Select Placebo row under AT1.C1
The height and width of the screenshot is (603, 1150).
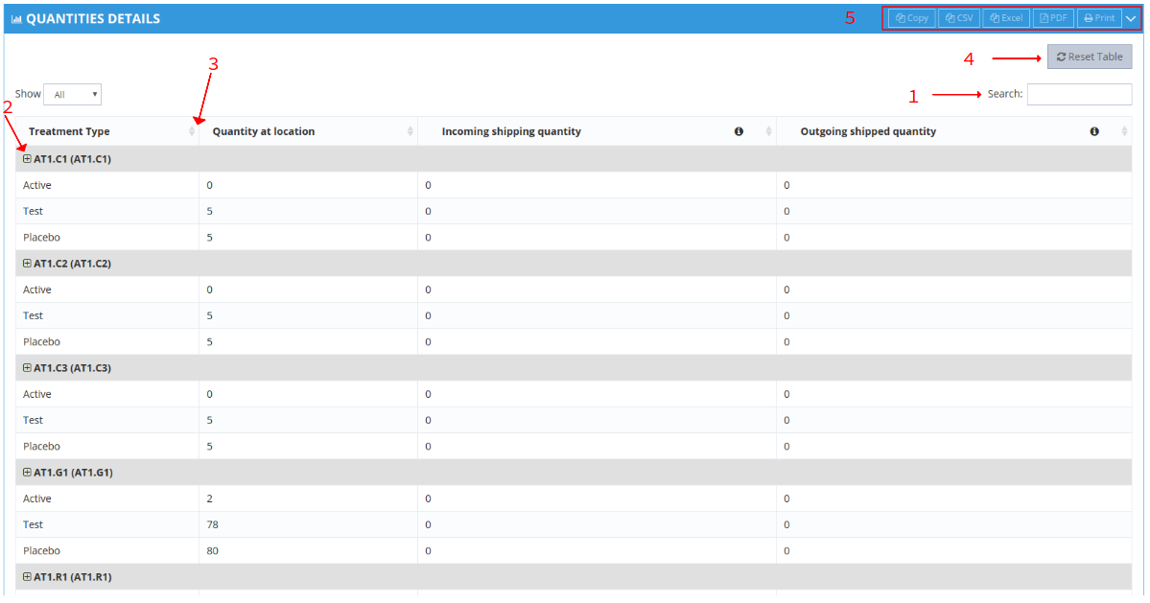tap(574, 238)
